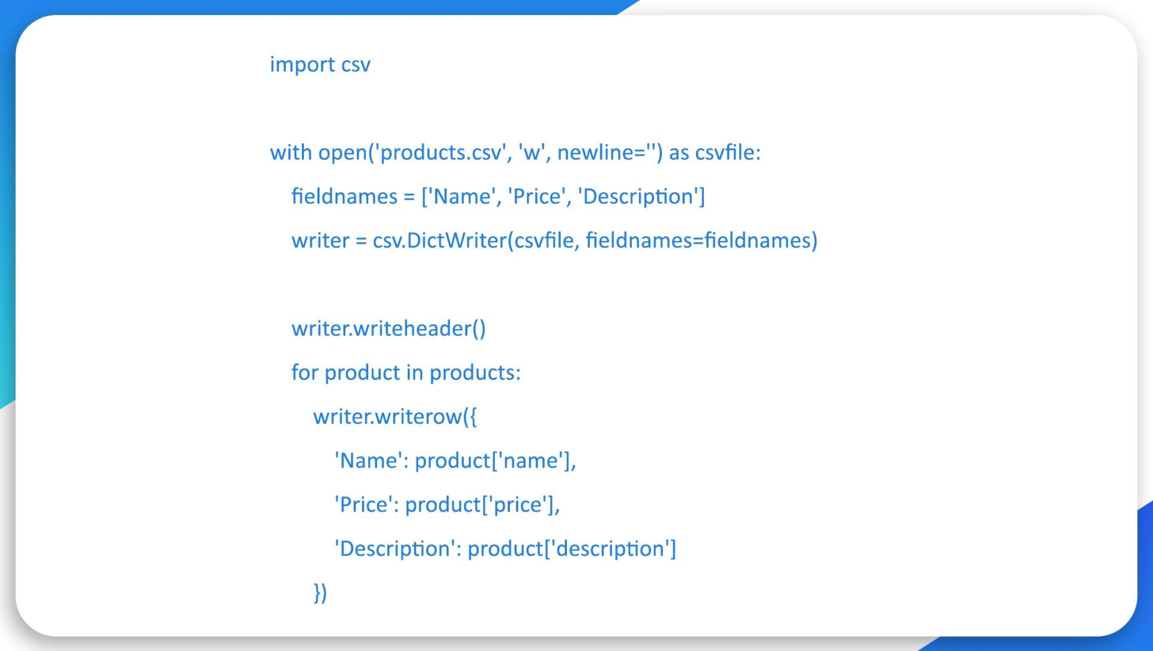Click the product['name'] expression
Viewport: 1153px width, 651px height.
click(x=492, y=461)
